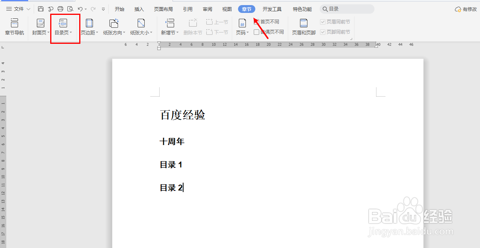This screenshot has width=480, height=248.
Task: Click the 目录页 table of contents icon
Action: click(x=63, y=23)
